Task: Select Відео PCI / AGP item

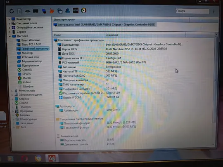Action: point(29,44)
